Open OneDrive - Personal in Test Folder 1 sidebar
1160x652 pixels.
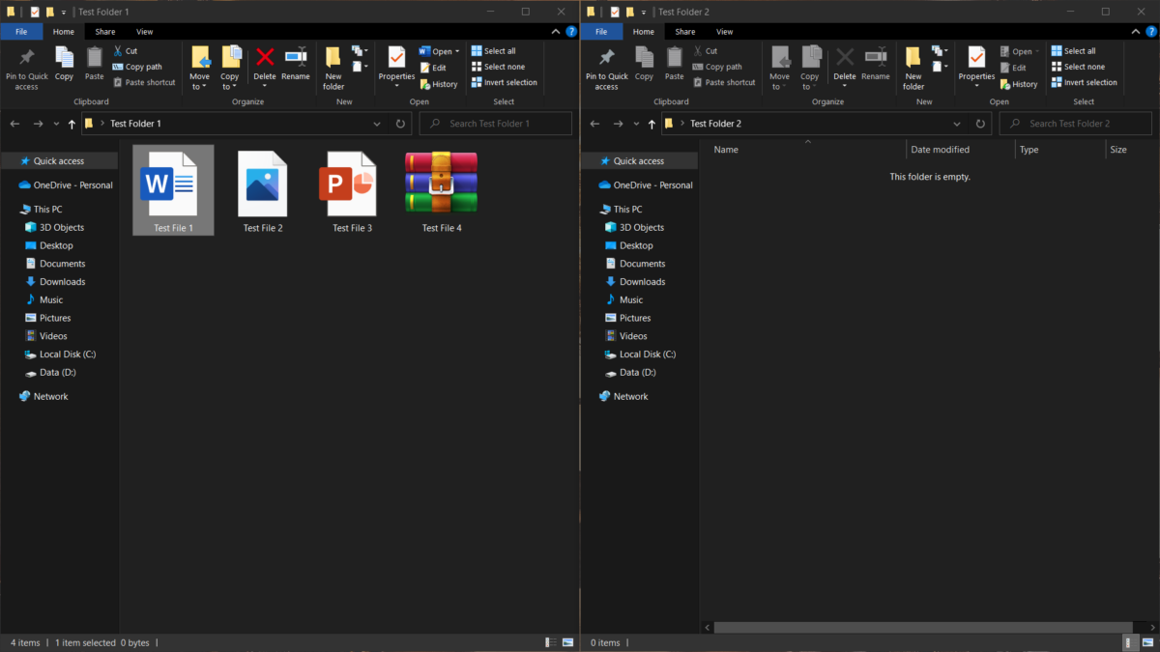point(67,185)
